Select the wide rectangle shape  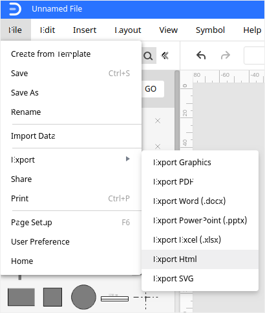(21, 297)
